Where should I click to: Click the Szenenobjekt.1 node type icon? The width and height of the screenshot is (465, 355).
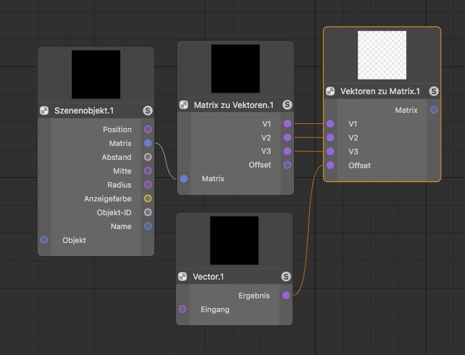[x=44, y=111]
